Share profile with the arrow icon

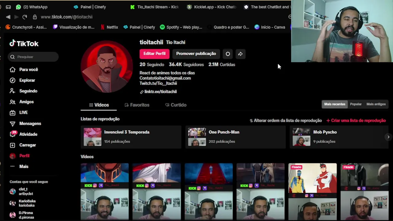click(x=240, y=54)
